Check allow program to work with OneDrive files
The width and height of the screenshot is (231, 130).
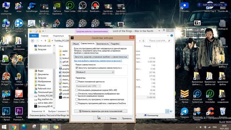(x=77, y=103)
